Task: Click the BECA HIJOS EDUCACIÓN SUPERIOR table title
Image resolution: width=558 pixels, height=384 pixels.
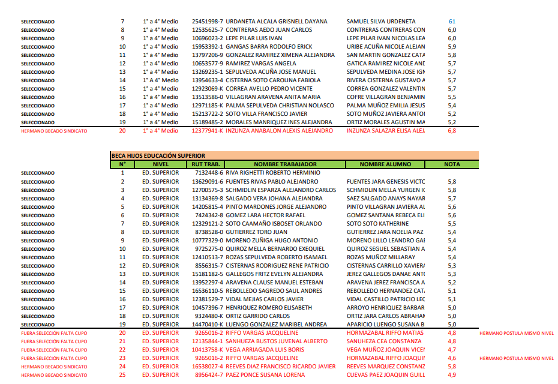Action: tap(158, 155)
